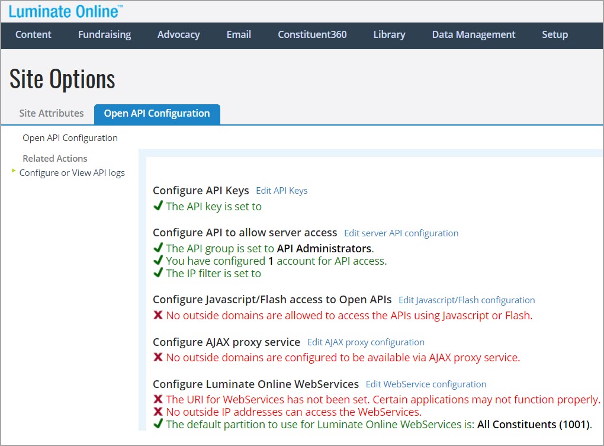The image size is (604, 446).
Task: Switch to the Site Attributes tab
Action: pyautogui.click(x=52, y=113)
